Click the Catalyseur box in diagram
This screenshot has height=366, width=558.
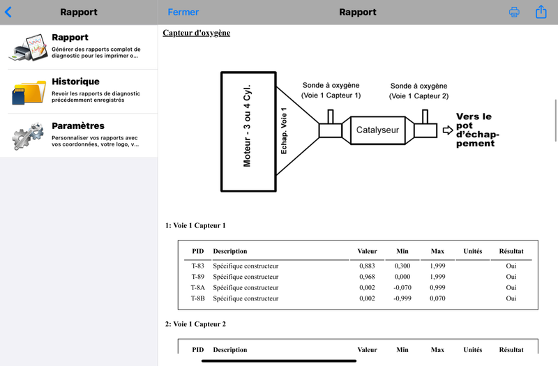click(378, 130)
